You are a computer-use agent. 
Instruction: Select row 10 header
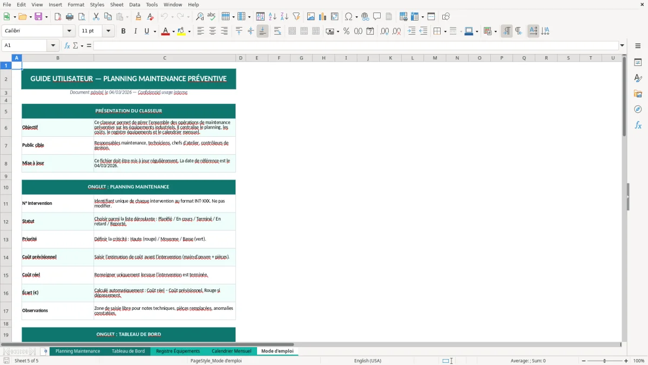[6, 187]
